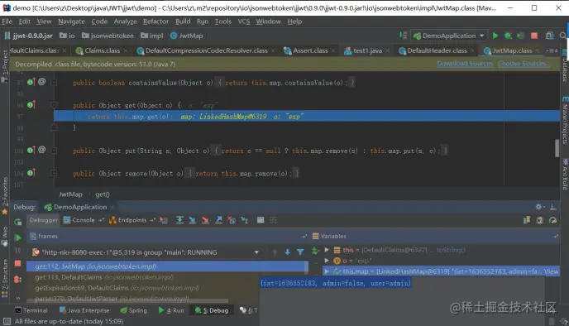569x326 pixels.
Task: Click Restore Layout icon right of debug toolbar
Action: [527, 220]
